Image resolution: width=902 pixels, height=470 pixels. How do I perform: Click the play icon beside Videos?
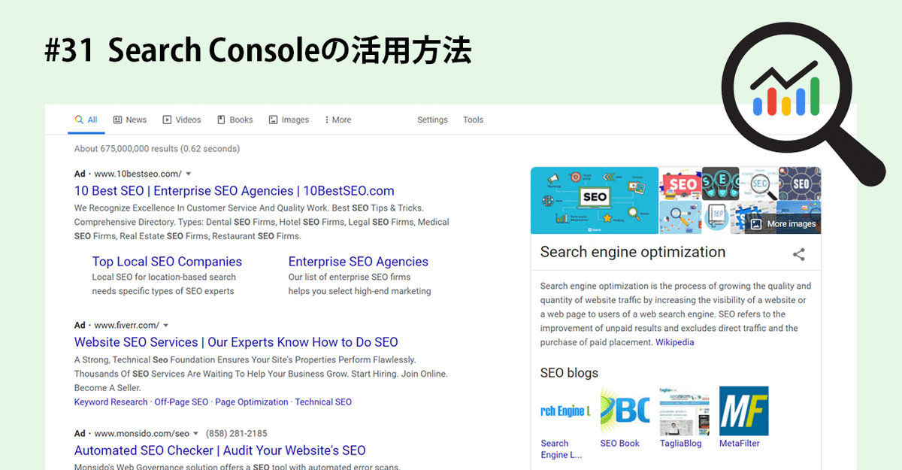[x=167, y=120]
